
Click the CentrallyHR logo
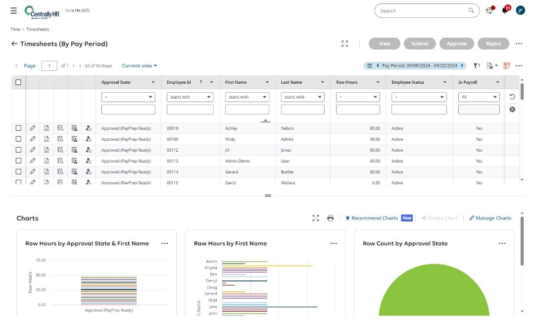coord(42,12)
